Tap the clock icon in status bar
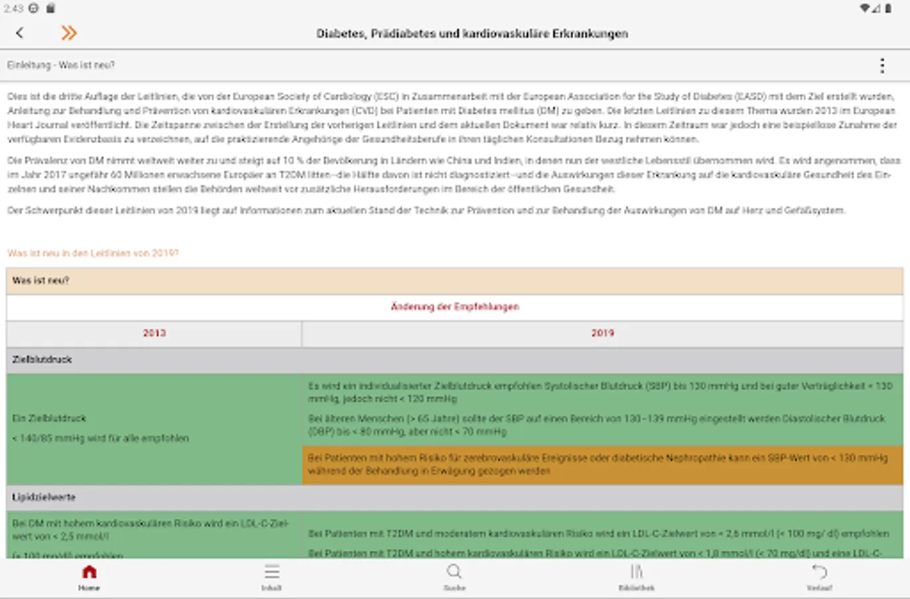 click(x=33, y=9)
